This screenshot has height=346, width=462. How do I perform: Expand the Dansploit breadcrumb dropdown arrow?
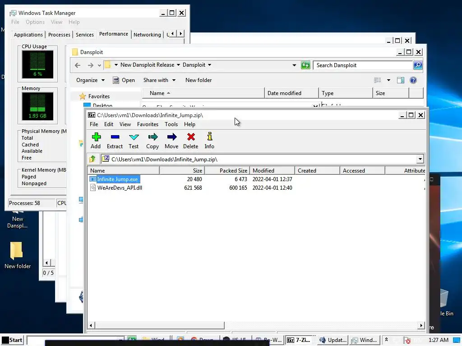209,65
